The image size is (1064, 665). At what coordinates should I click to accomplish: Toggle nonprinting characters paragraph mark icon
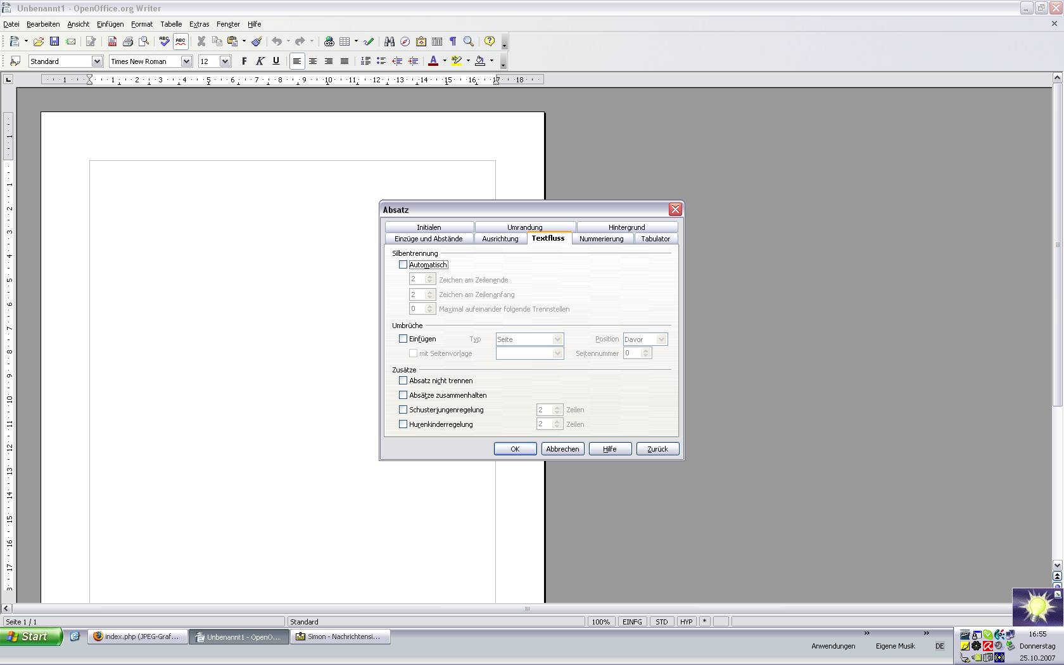(453, 42)
